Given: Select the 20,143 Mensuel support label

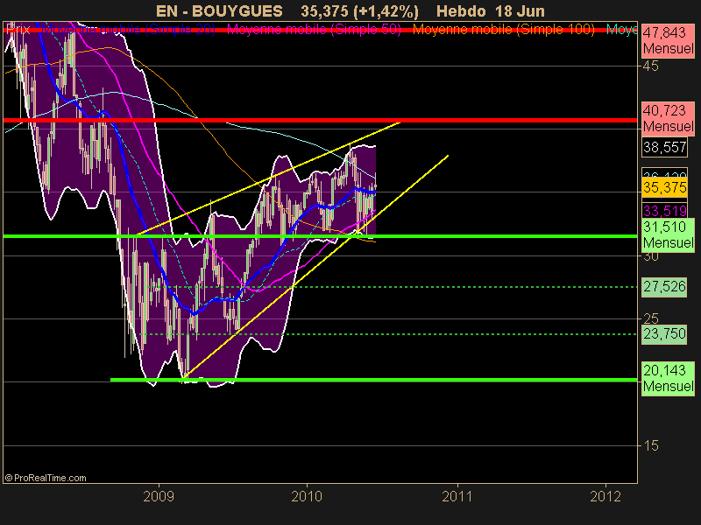Looking at the screenshot, I should pyautogui.click(x=668, y=378).
